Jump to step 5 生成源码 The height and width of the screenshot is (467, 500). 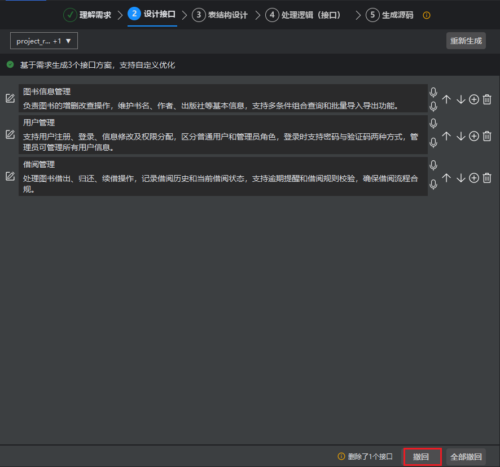coord(390,15)
